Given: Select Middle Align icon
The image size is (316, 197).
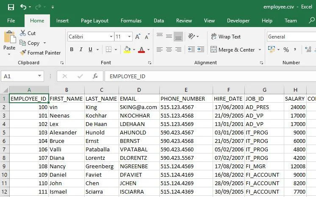Looking at the screenshot, I should 169,36.
